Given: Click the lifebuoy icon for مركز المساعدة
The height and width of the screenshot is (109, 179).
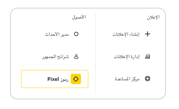Looking at the screenshot, I should pos(147,79).
